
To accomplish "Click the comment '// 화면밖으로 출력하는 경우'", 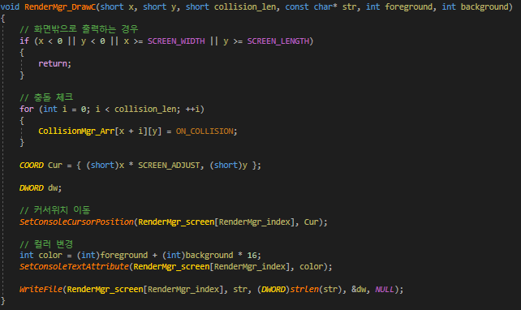I will (79, 29).
